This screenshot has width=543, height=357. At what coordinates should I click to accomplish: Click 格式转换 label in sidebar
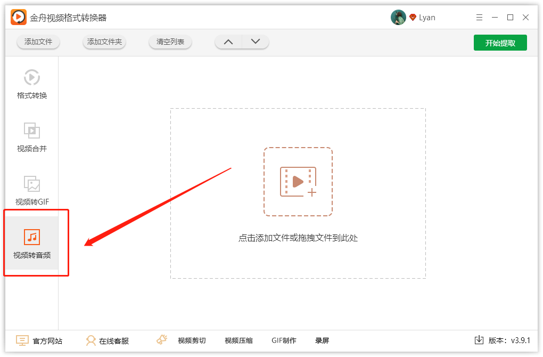tap(32, 95)
